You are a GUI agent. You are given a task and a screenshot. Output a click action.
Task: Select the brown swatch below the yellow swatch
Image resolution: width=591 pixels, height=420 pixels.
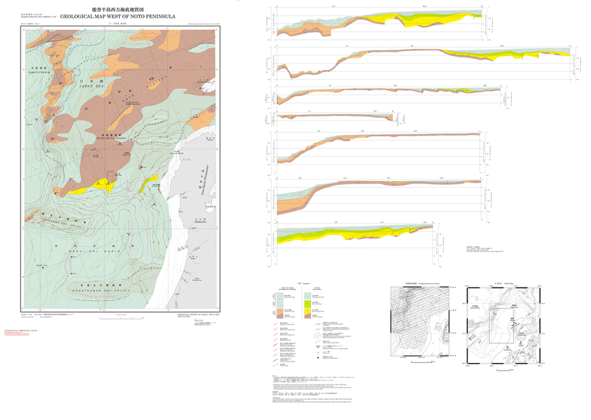[x=308, y=316]
